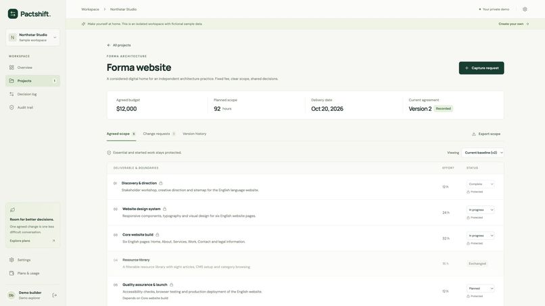Click the arrow icon beside Explore plans

[53, 240]
